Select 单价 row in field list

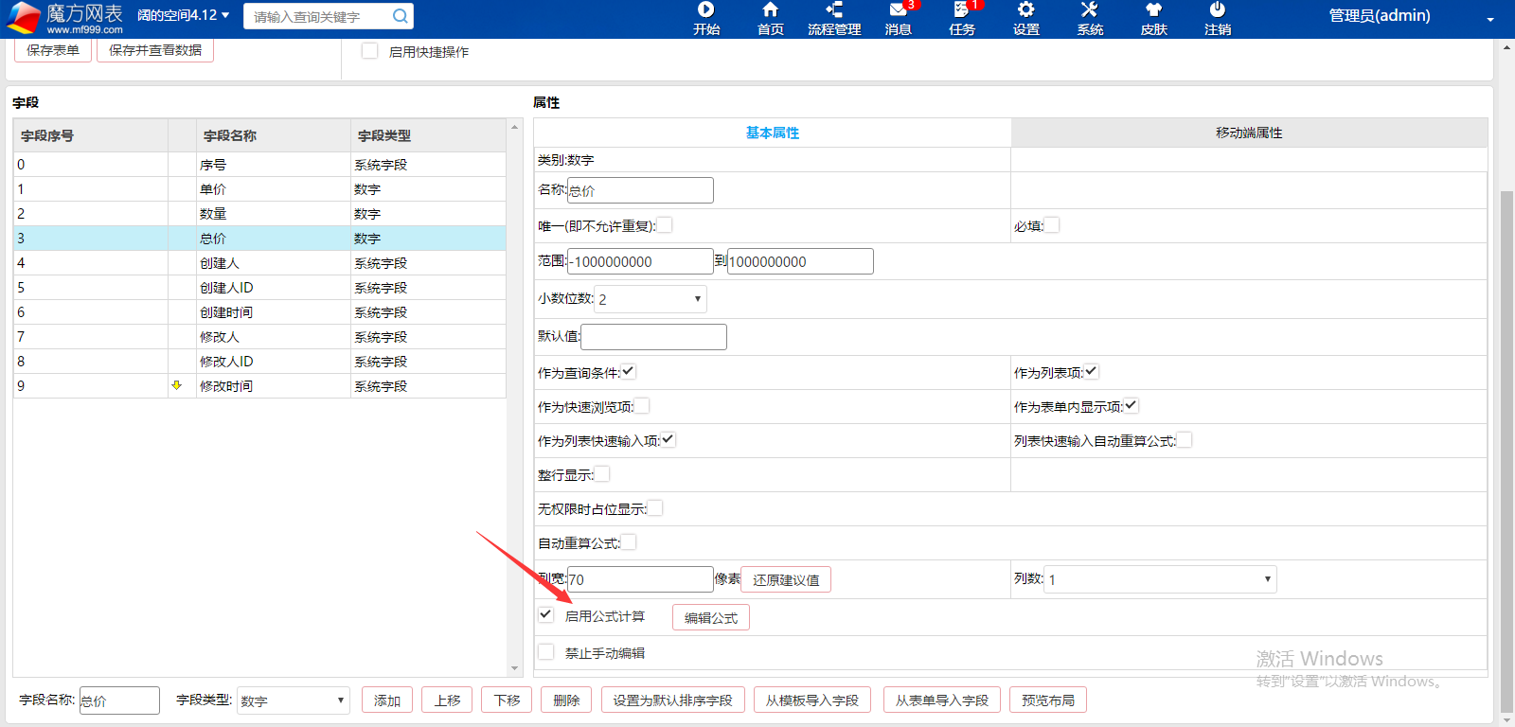pos(259,189)
